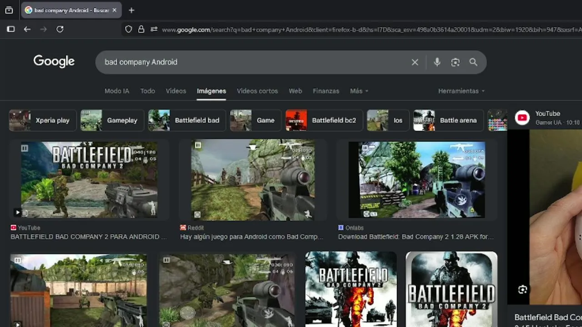The width and height of the screenshot is (582, 327).
Task: Open the rounded Battlefield Bad Company 2 app icon image
Action: 452,289
